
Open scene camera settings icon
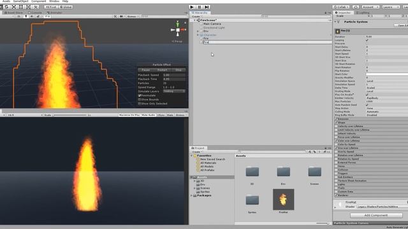(121, 17)
